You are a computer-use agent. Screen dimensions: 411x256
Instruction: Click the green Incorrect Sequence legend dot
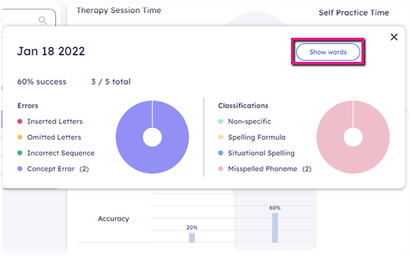coord(20,153)
